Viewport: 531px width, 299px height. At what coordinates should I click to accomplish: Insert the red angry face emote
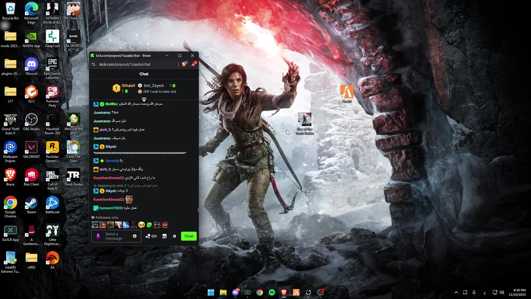[x=165, y=225]
